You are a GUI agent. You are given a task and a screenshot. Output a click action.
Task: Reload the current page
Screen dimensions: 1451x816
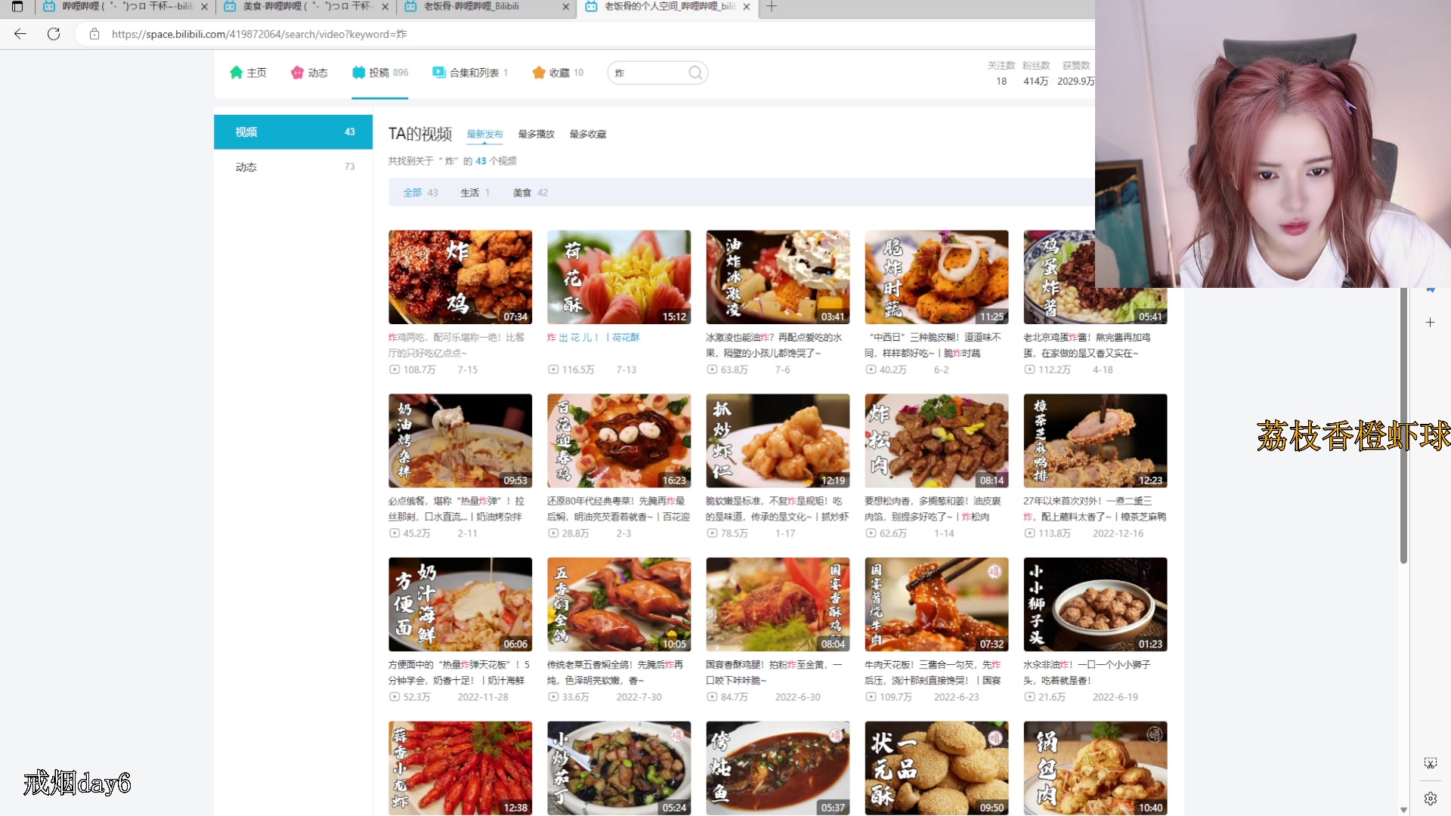tap(54, 34)
